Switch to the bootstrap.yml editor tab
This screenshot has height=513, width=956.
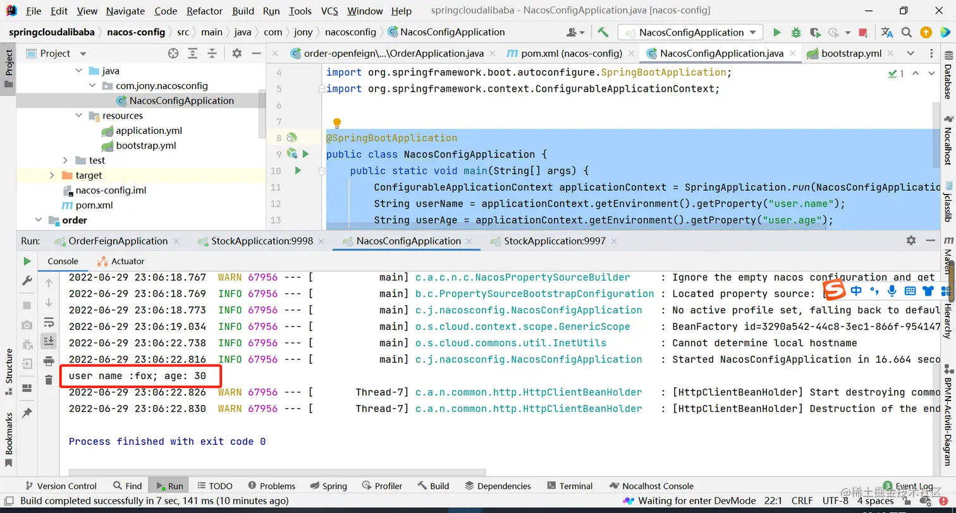[851, 54]
